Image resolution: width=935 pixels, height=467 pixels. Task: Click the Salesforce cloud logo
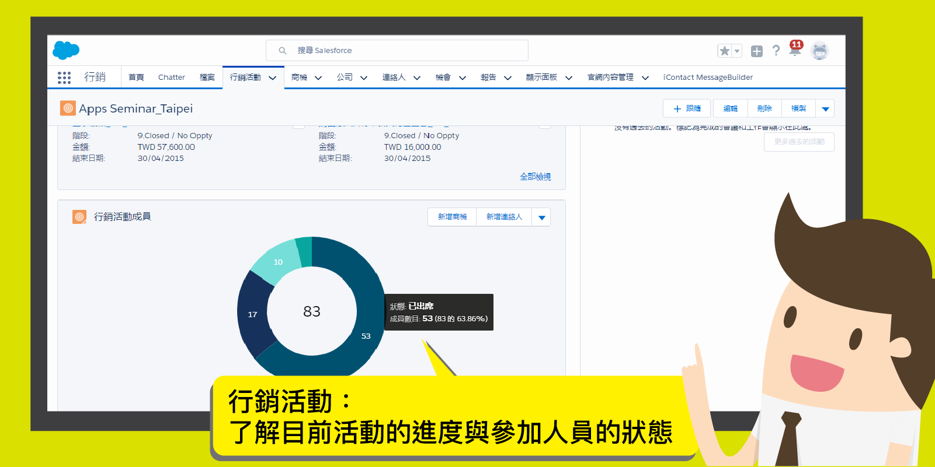(x=66, y=51)
